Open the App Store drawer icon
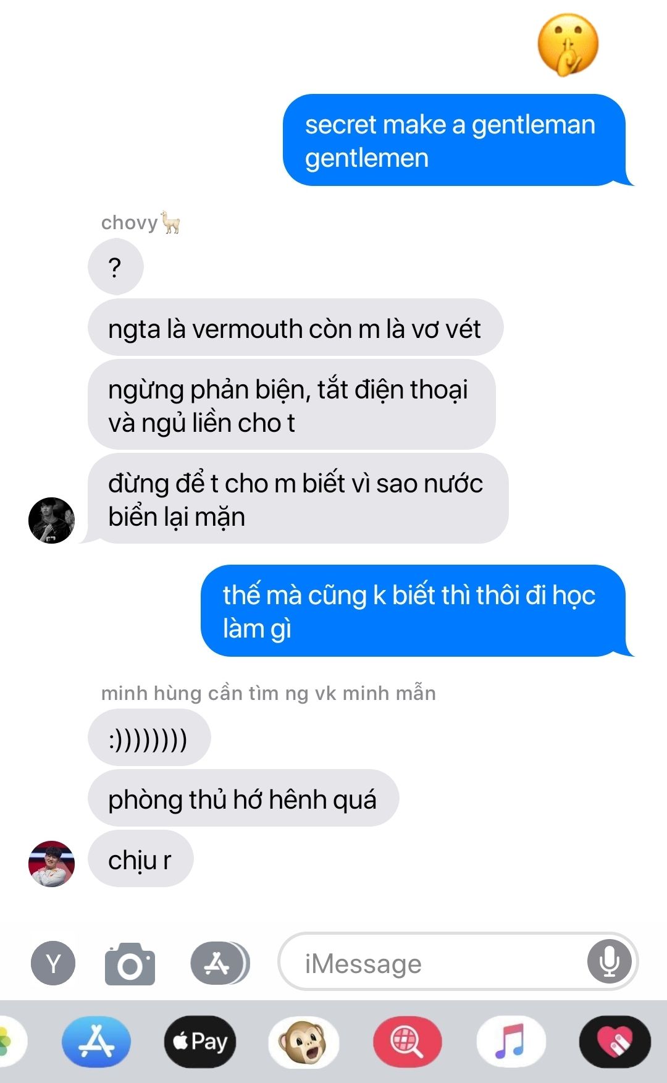Image resolution: width=667 pixels, height=1083 pixels. pos(96,1042)
